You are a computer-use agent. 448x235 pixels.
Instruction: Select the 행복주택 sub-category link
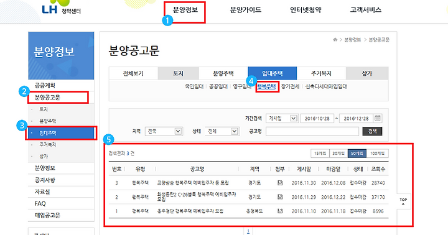(x=266, y=86)
